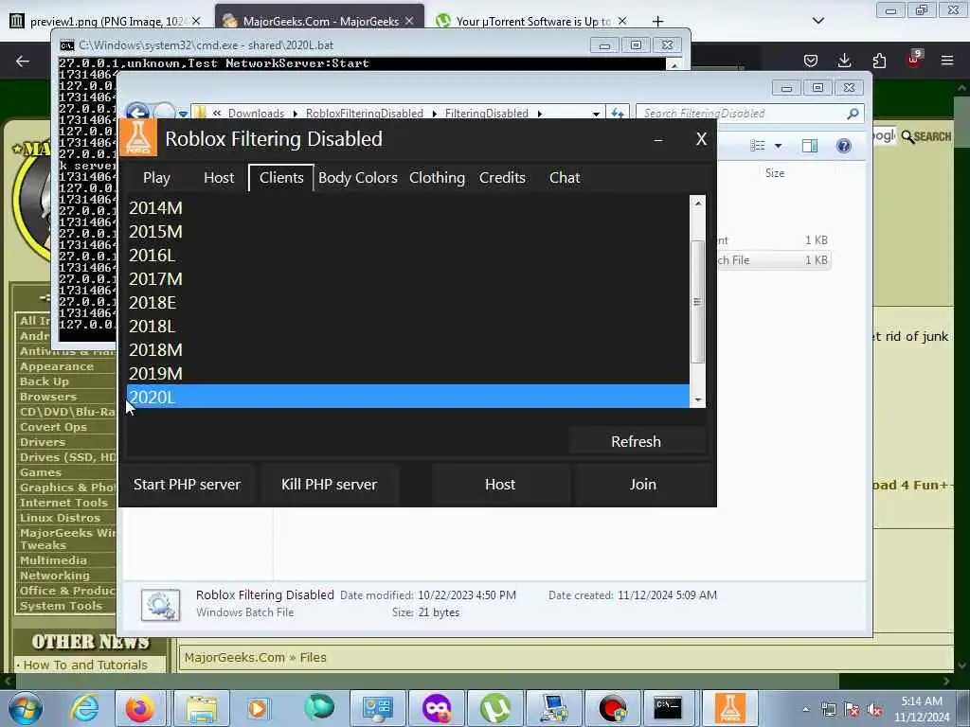The height and width of the screenshot is (727, 970).
Task: Click the Refresh button
Action: [636, 441]
